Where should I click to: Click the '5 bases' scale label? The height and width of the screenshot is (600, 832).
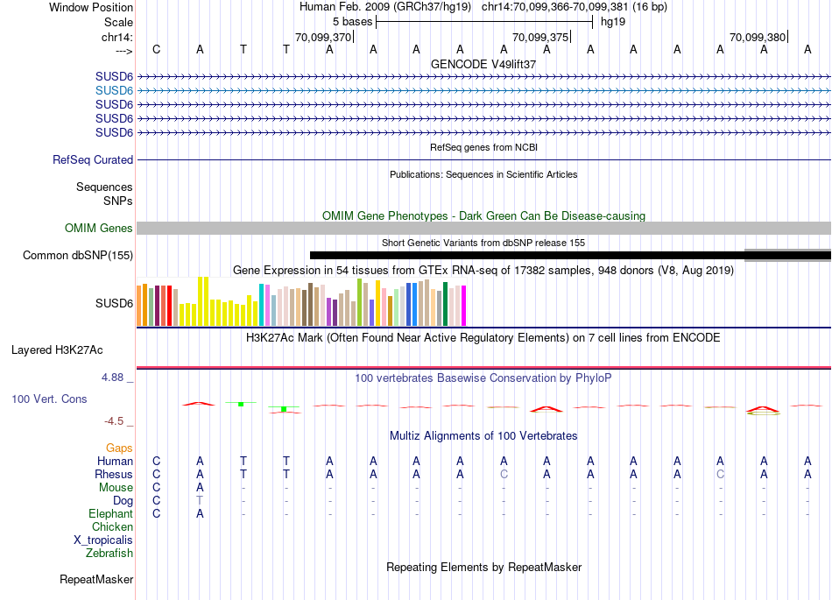[x=352, y=22]
